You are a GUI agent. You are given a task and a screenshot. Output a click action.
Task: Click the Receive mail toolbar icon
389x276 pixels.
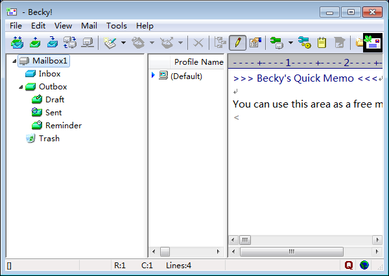53,42
